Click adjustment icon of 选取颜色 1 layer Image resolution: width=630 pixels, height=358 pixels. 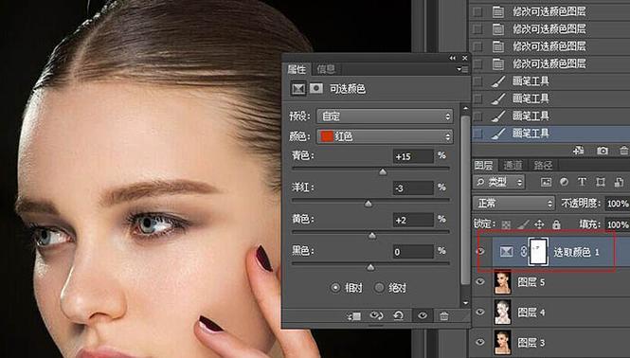506,252
